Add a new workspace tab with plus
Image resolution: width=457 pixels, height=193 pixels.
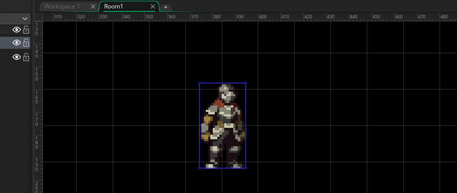165,7
